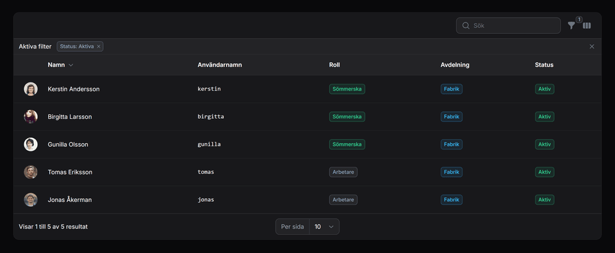This screenshot has height=253, width=615.
Task: Clear all active filters with X
Action: pos(592,47)
